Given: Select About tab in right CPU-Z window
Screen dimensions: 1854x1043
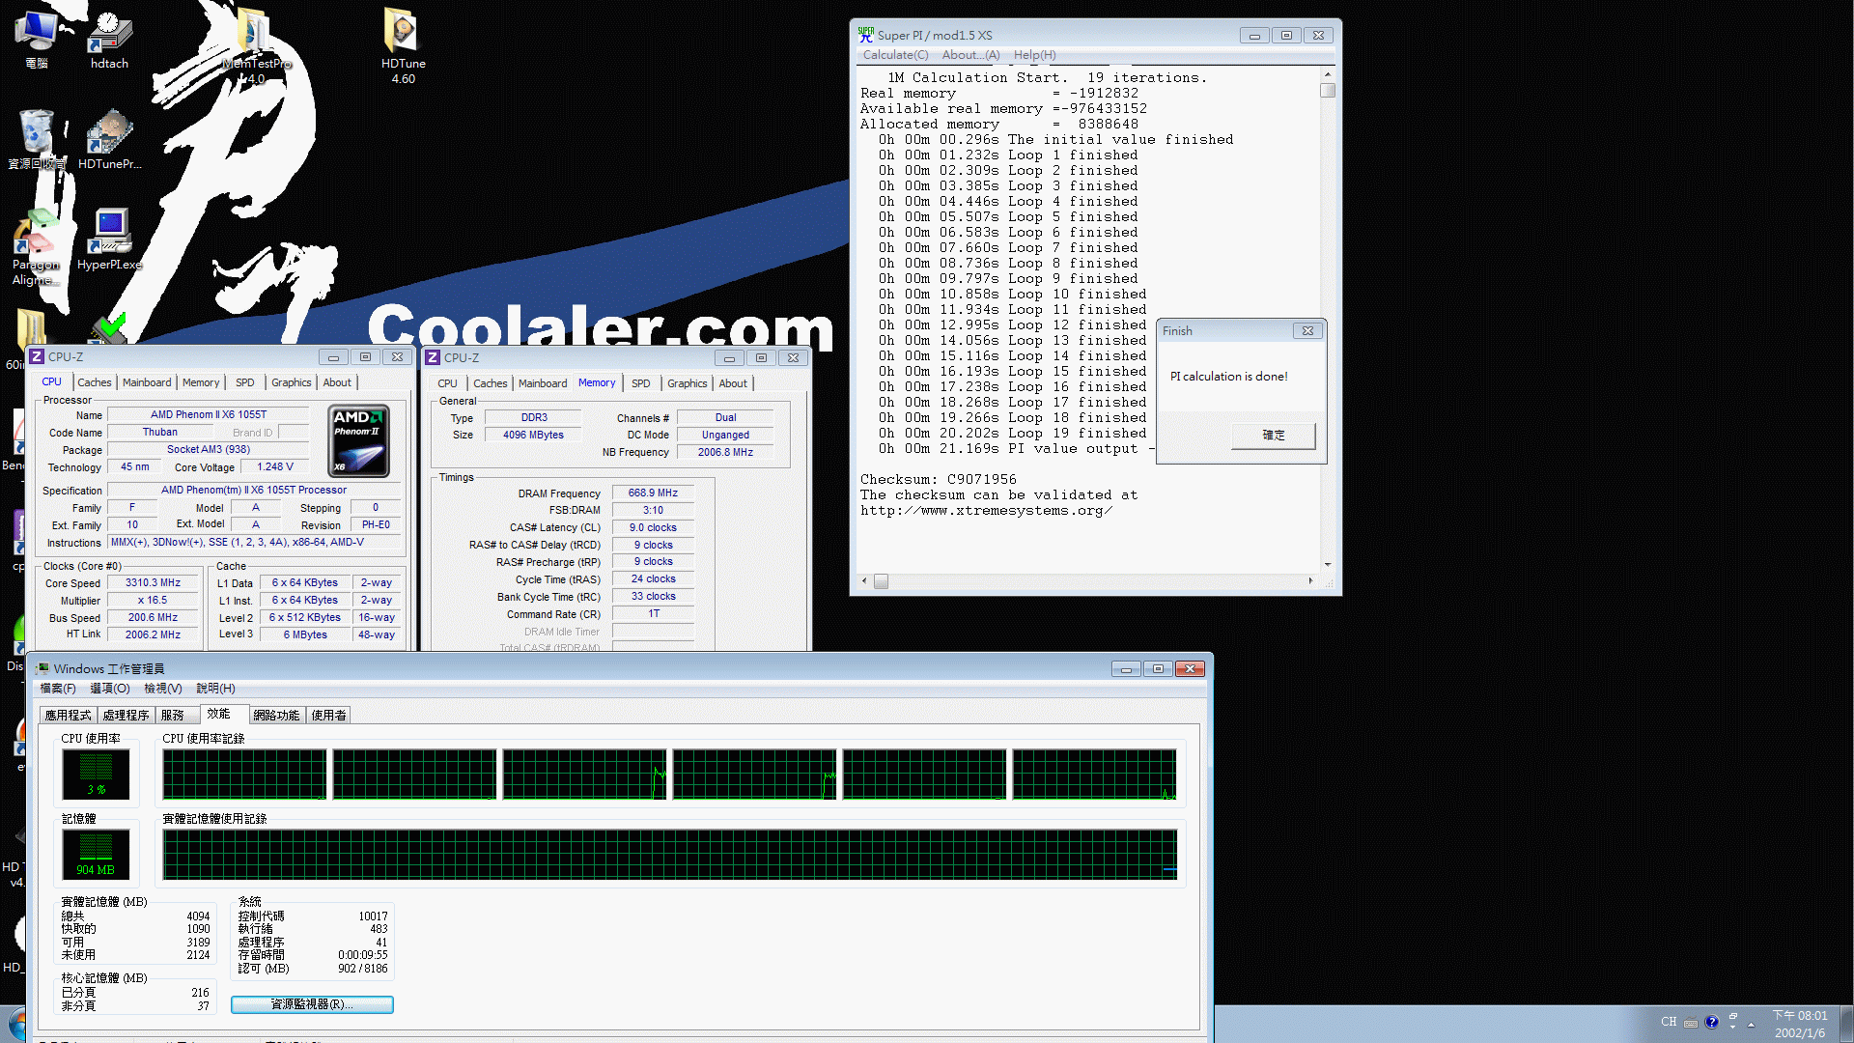Looking at the screenshot, I should [x=733, y=383].
